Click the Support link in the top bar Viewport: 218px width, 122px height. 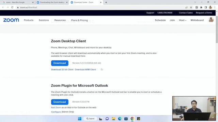pyautogui.click(x=150, y=13)
